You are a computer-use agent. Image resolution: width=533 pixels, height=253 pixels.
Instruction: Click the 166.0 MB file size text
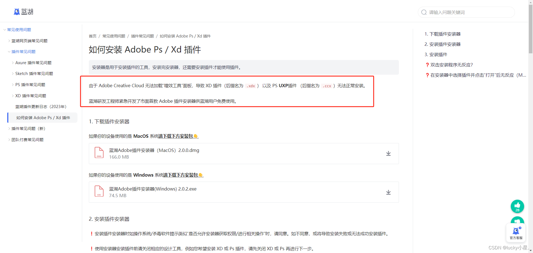(x=119, y=157)
